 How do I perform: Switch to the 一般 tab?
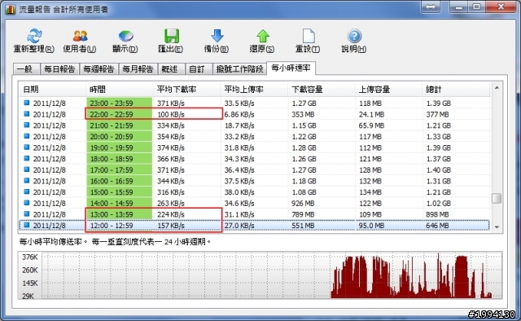[27, 69]
